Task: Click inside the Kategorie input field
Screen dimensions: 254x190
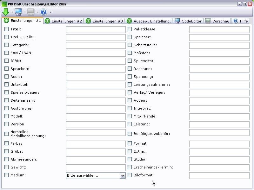Action: (x=95, y=45)
